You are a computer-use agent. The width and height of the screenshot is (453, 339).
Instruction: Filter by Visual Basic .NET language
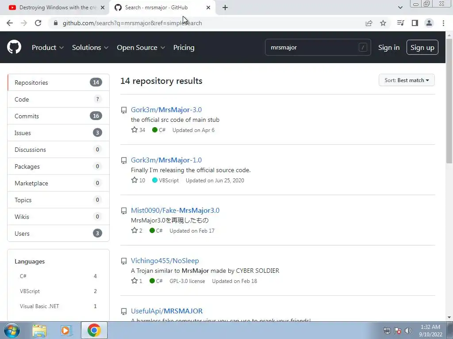click(x=58, y=306)
